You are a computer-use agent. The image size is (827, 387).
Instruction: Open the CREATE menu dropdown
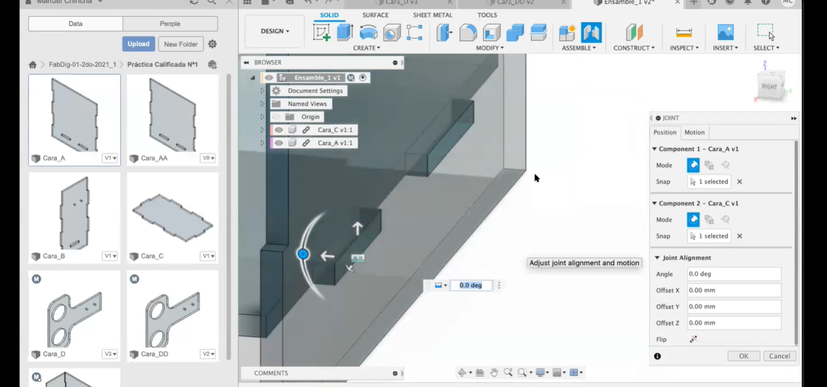[366, 48]
